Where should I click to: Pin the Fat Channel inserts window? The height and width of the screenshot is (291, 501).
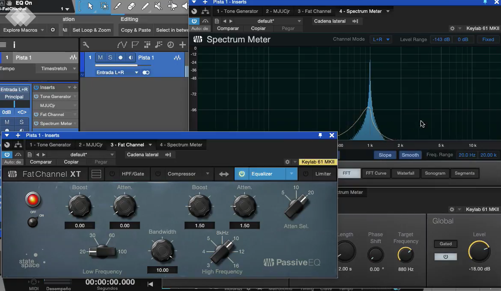point(320,135)
